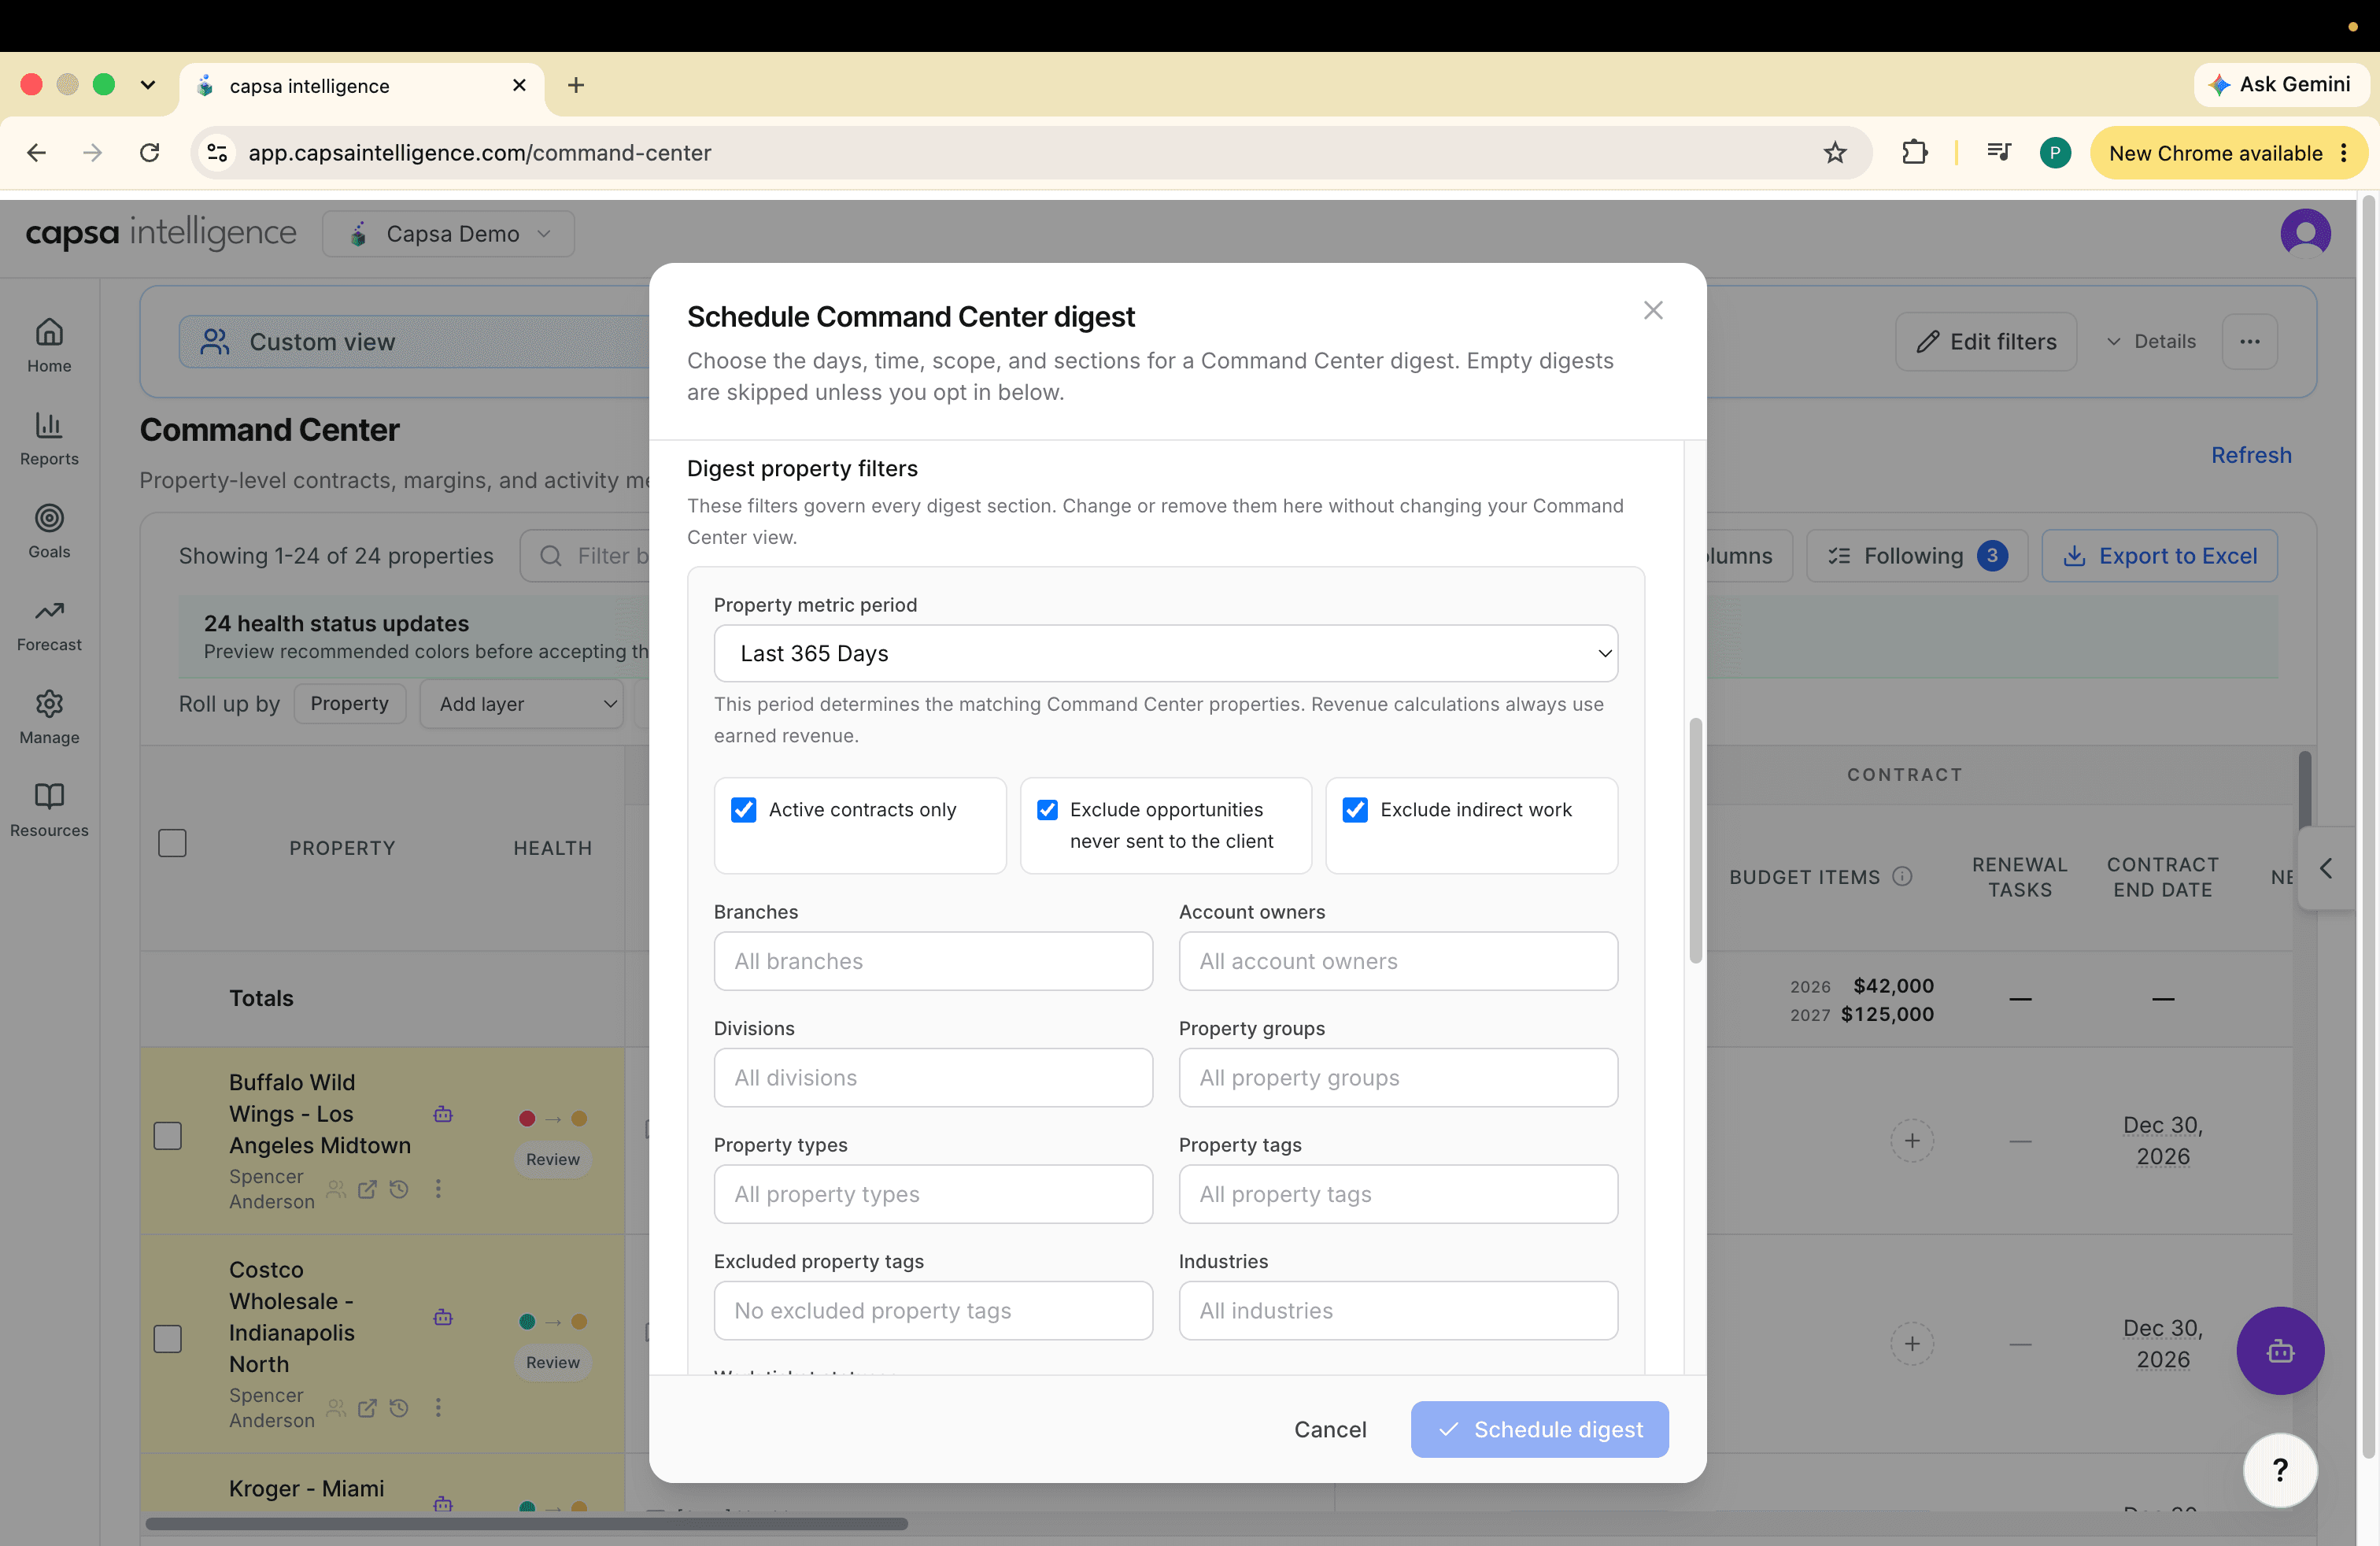This screenshot has width=2380, height=1546.
Task: Open the Property types selector
Action: click(x=933, y=1194)
